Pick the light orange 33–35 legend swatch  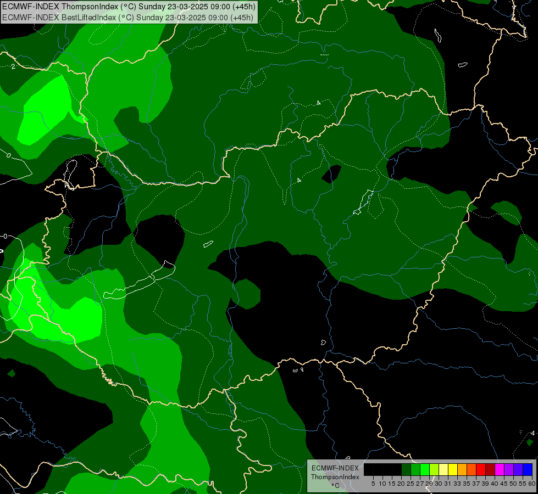click(462, 469)
